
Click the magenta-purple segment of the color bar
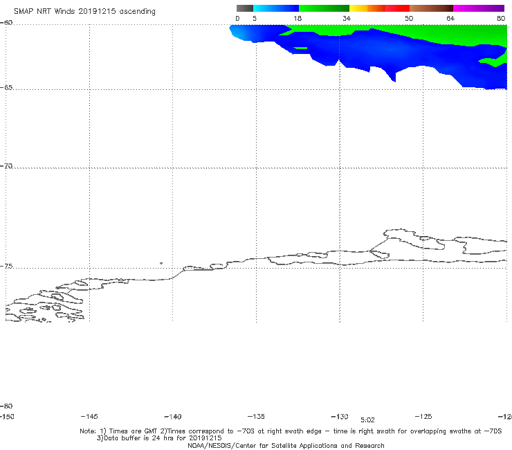pyautogui.click(x=479, y=8)
